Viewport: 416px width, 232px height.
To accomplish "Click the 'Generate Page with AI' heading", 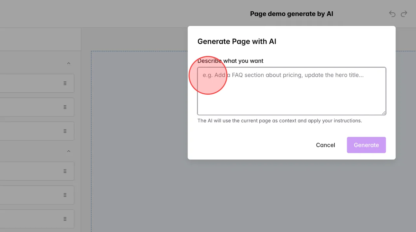I will pyautogui.click(x=237, y=41).
